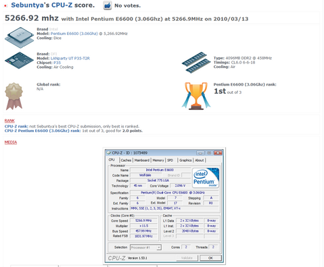324x267 pixels.
Task: Click the 'Cooling: Dice' text
Action: [x=49, y=38]
